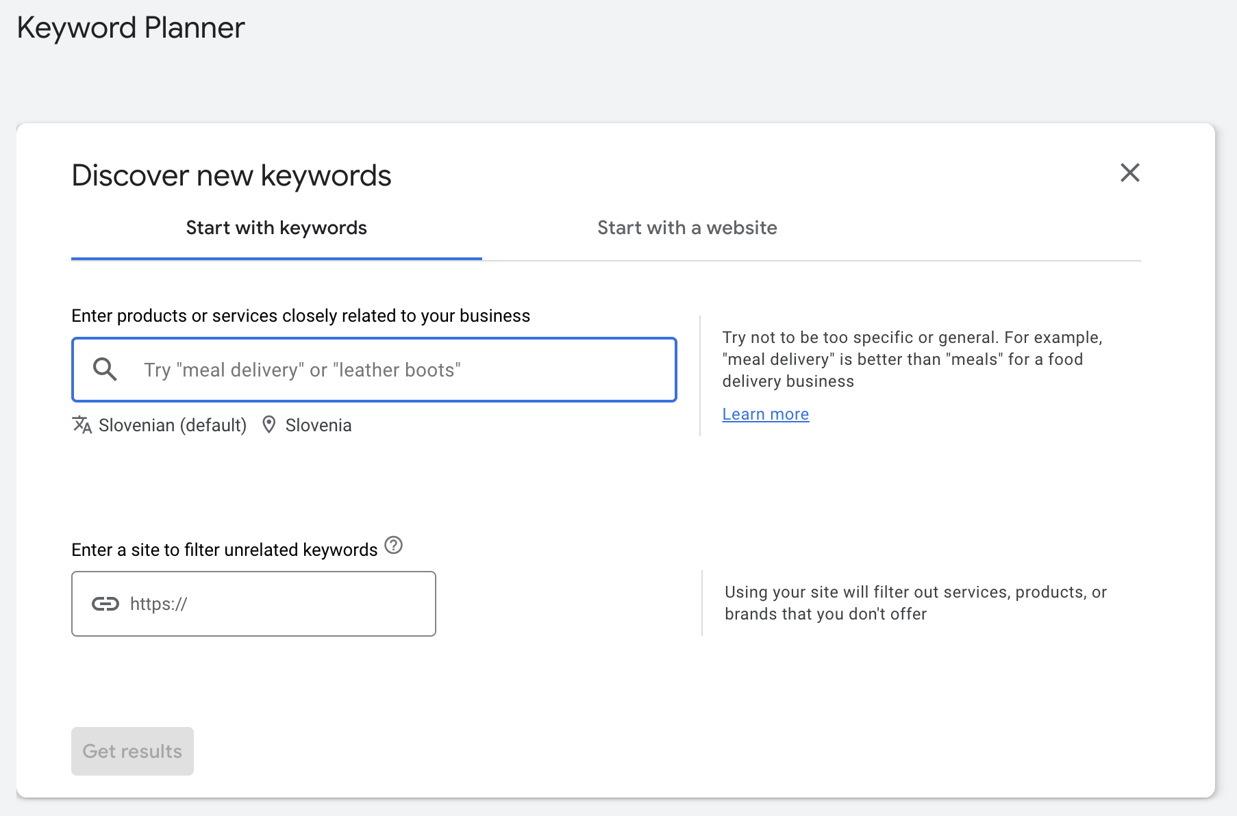The image size is (1237, 816).
Task: Open the Learn more link
Action: 766,414
